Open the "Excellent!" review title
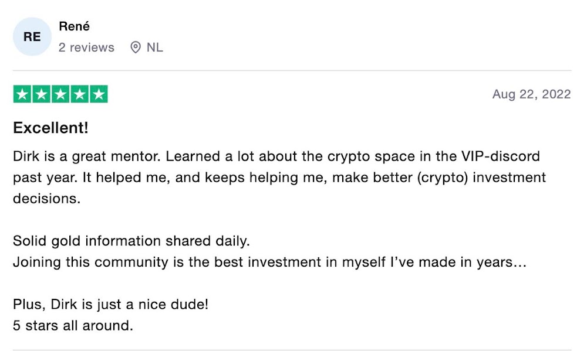The height and width of the screenshot is (351, 587). pyautogui.click(x=50, y=128)
